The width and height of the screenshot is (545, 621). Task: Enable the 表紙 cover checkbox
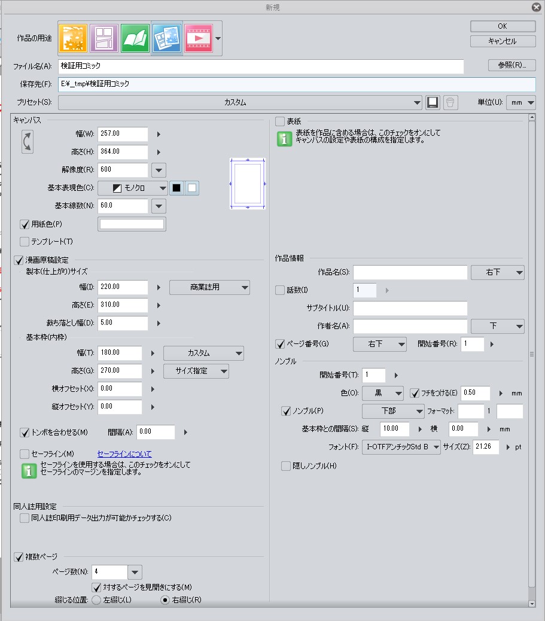[x=280, y=121]
